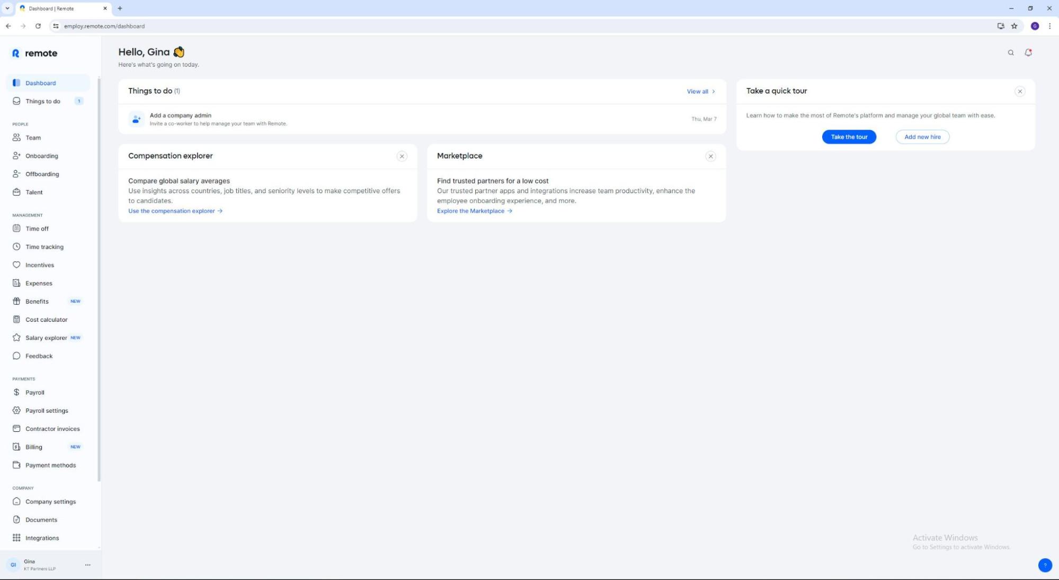Click the Take the tour button

849,137
